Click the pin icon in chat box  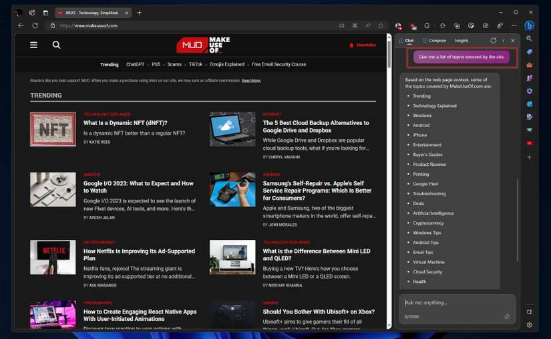pos(507,316)
